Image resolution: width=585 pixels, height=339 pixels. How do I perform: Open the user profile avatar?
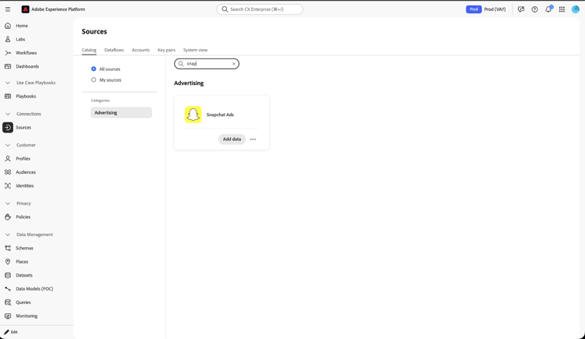point(576,9)
